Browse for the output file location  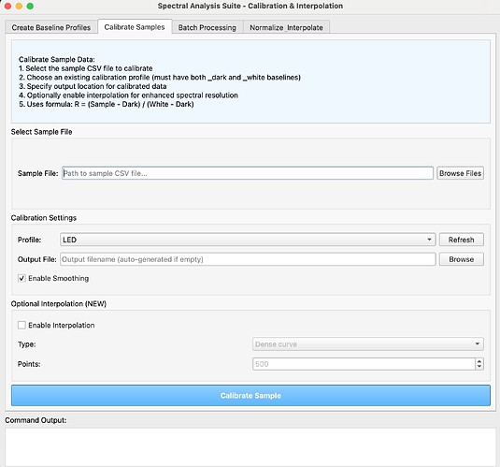(x=461, y=259)
